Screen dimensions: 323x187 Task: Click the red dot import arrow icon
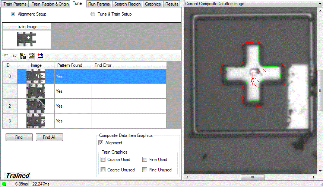(x=40, y=56)
